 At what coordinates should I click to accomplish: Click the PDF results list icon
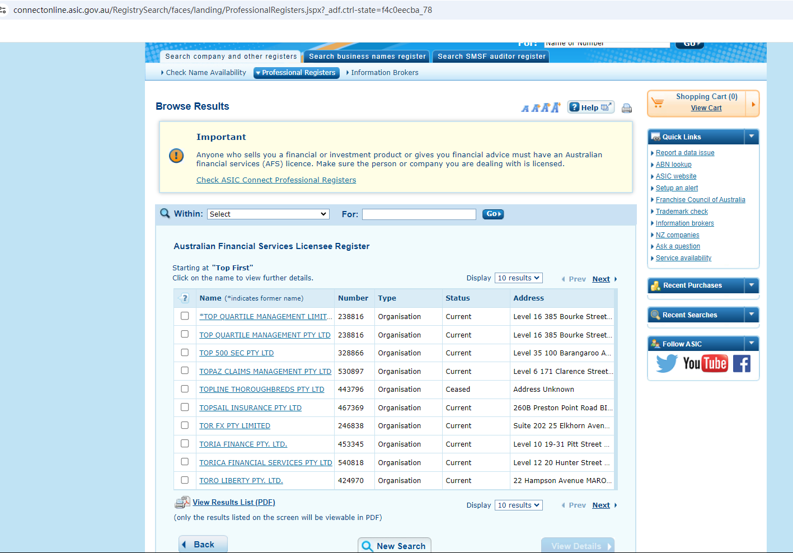coord(182,503)
